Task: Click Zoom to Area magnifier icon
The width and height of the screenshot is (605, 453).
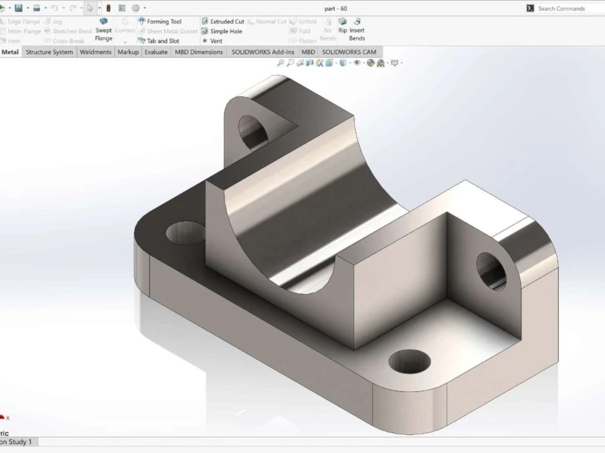Action: [290, 63]
